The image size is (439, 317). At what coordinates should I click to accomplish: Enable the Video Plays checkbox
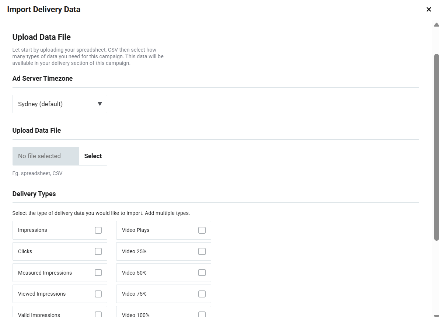coord(202,230)
